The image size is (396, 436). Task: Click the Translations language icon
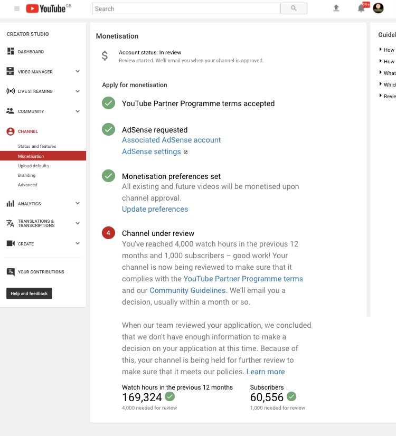click(10, 223)
